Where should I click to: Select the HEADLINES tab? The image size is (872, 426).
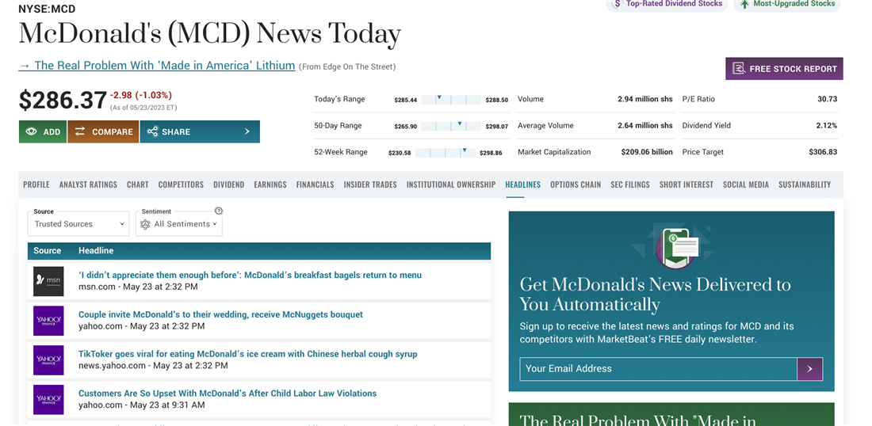pyautogui.click(x=522, y=184)
